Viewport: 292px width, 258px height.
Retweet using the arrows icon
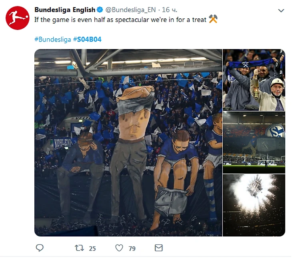point(79,248)
